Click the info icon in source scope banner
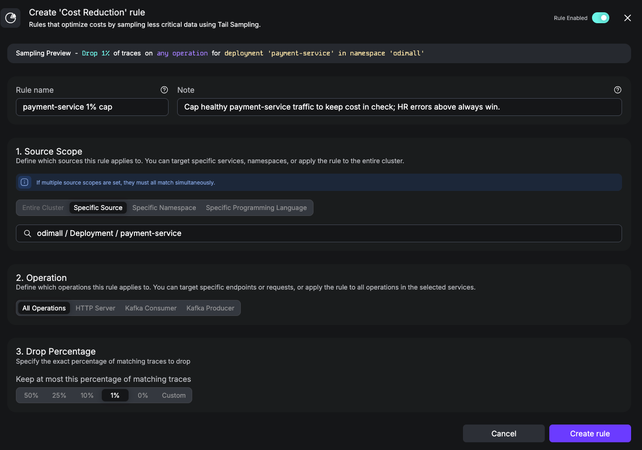The height and width of the screenshot is (450, 642). (25, 182)
